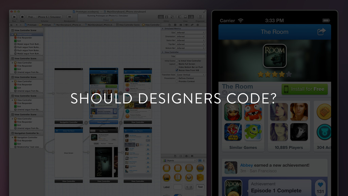This screenshot has height=196, width=348.
Task: Uncheck Resize View From NIB checkbox
Action: 177,70
